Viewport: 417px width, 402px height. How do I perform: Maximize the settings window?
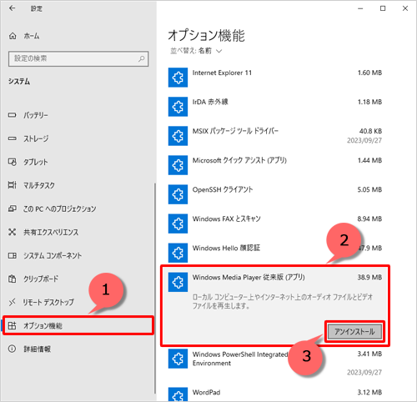coord(383,8)
